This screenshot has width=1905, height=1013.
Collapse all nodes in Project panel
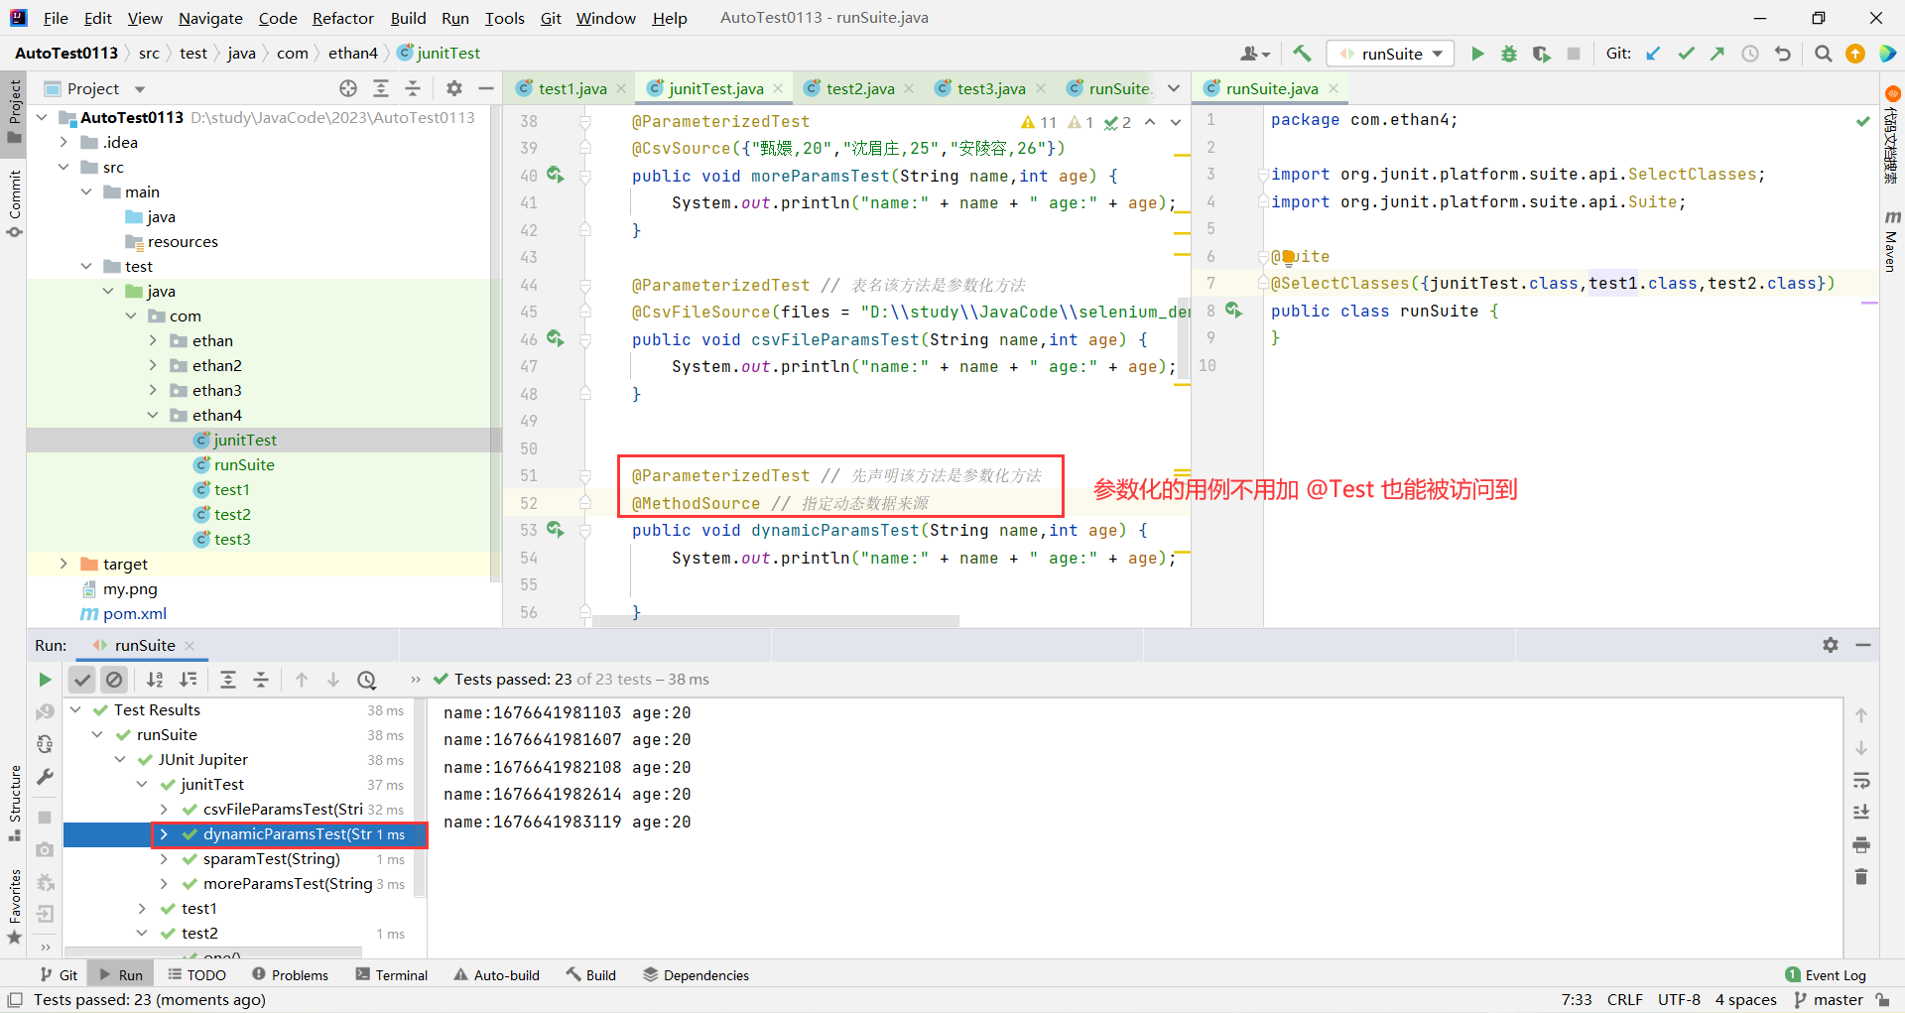pos(413,88)
